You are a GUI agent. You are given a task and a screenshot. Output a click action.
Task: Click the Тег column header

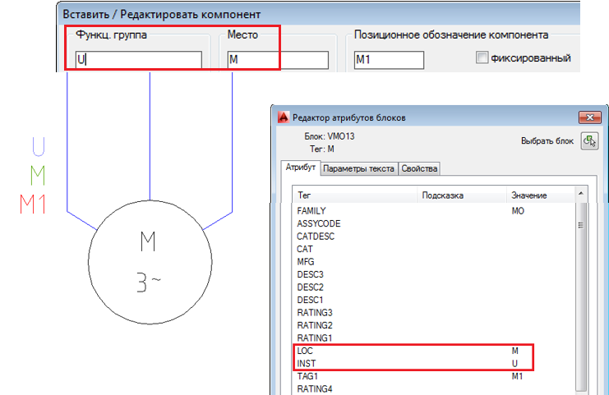tap(354, 195)
